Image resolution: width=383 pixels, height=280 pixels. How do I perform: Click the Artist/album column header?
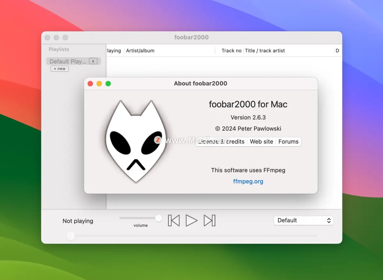pyautogui.click(x=140, y=50)
